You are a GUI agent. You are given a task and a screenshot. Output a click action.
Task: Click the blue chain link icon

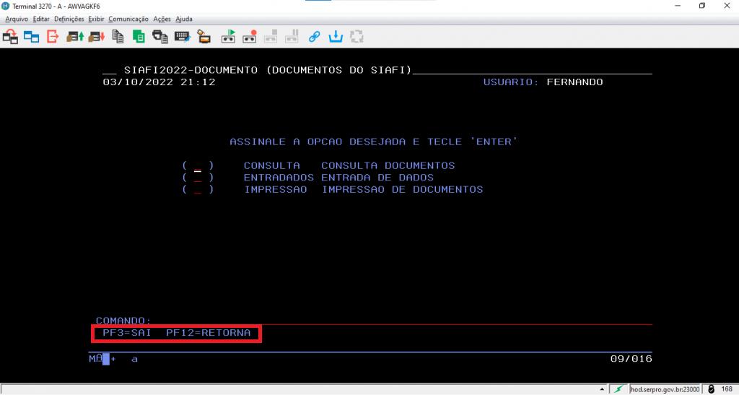[x=314, y=36]
